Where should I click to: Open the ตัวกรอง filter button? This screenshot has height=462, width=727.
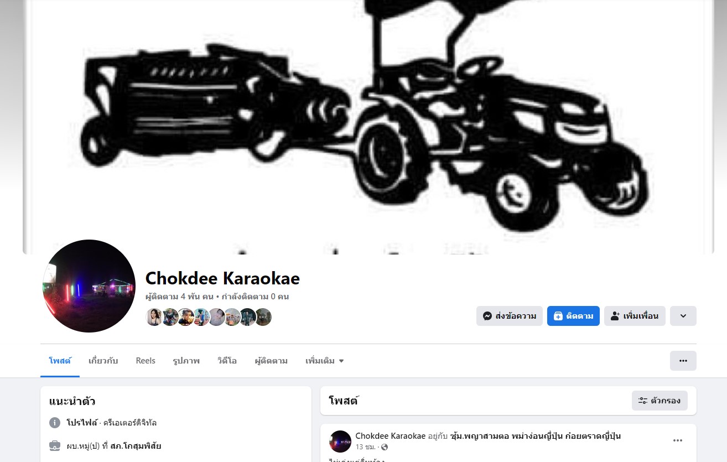tap(660, 401)
